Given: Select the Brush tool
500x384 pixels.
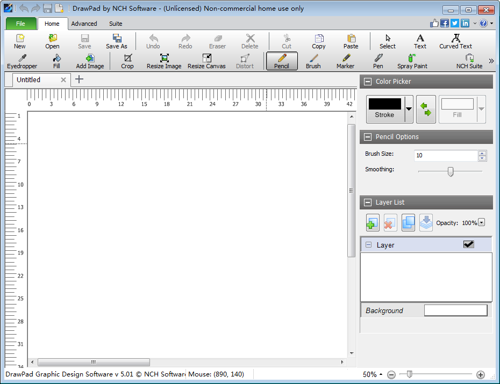Looking at the screenshot, I should (x=313, y=61).
